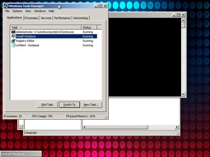The width and height of the screenshot is (210, 157).
Task: Open the Options menu
Action: [17, 11]
